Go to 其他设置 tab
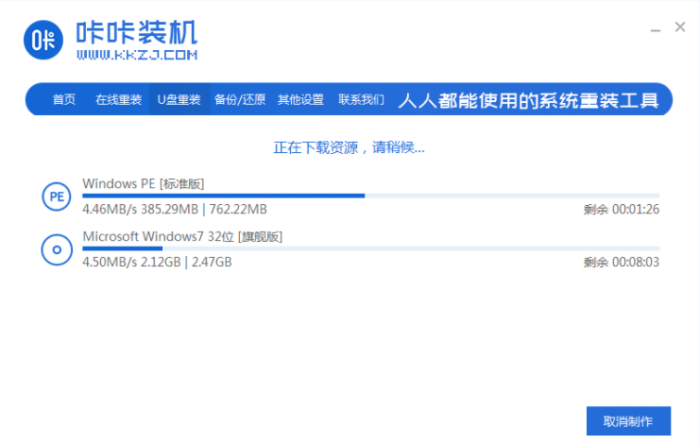Screen dimensions: 700x445 [300, 99]
